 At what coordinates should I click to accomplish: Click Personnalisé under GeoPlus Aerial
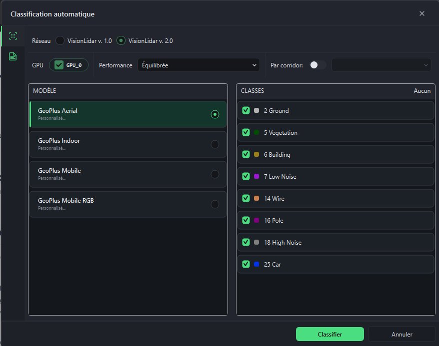pos(52,118)
